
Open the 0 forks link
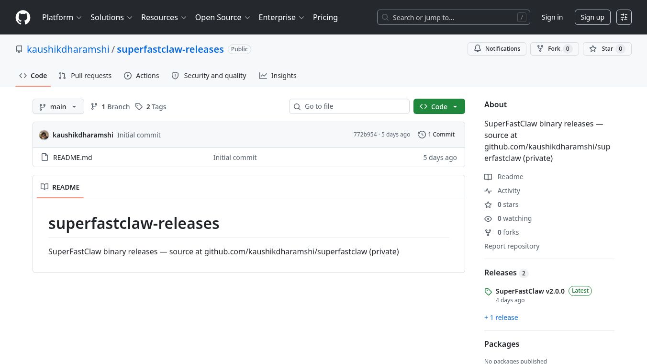pos(502,232)
